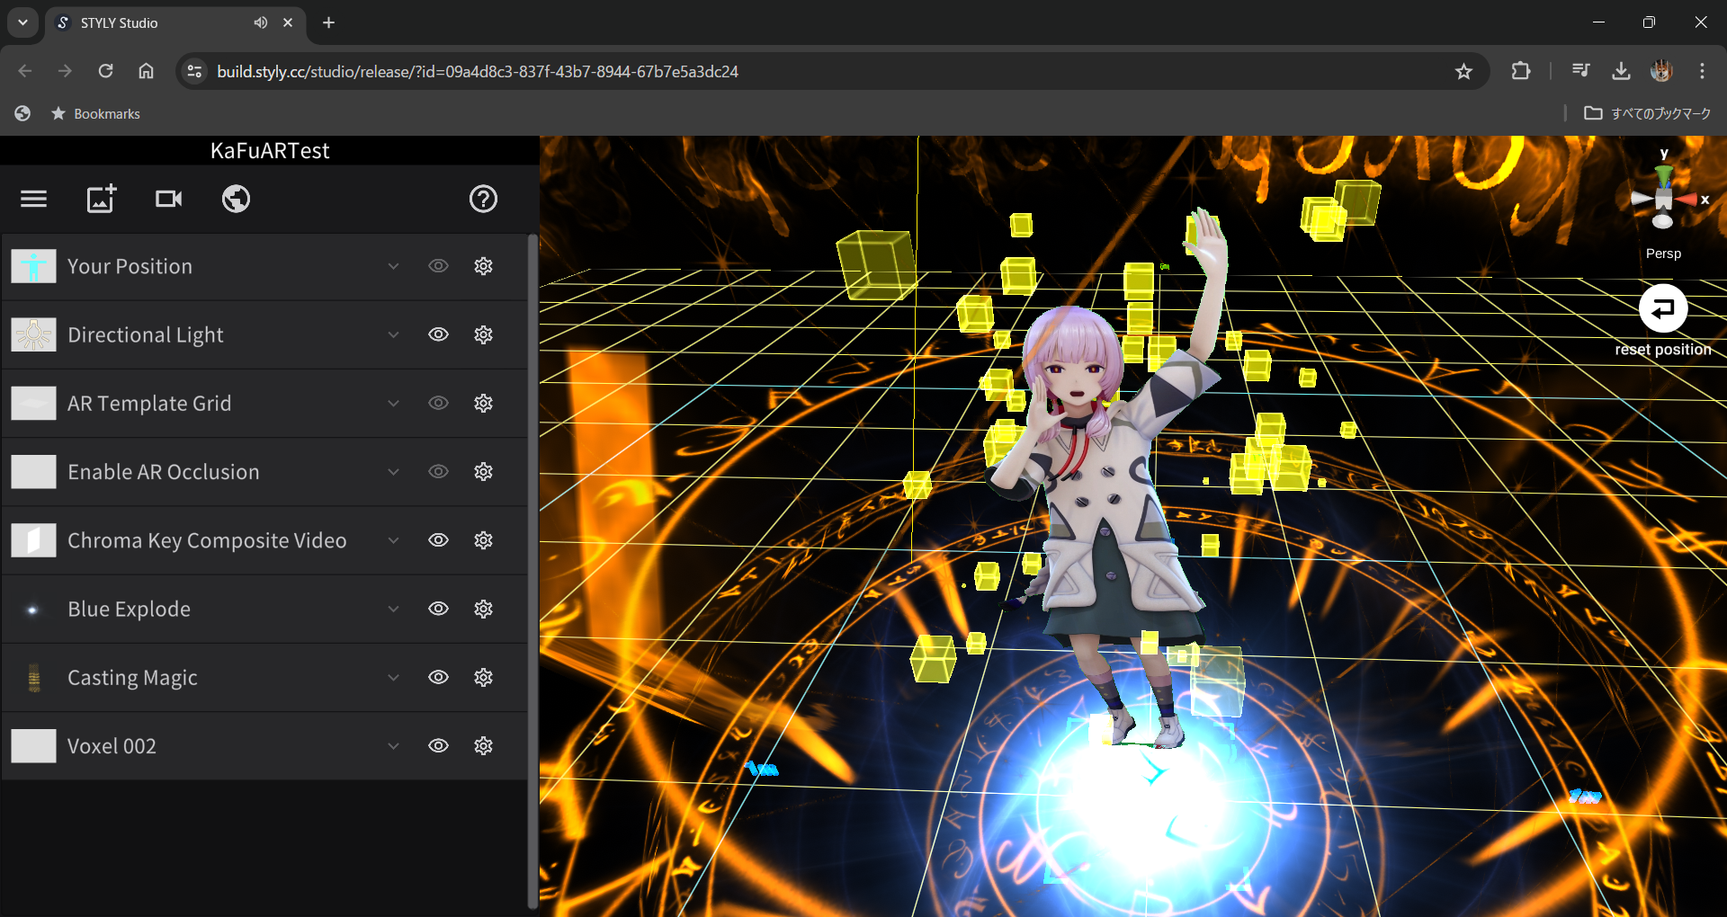Hide the Chroma Key Composite Video asset
Image resolution: width=1727 pixels, height=917 pixels.
tap(438, 540)
